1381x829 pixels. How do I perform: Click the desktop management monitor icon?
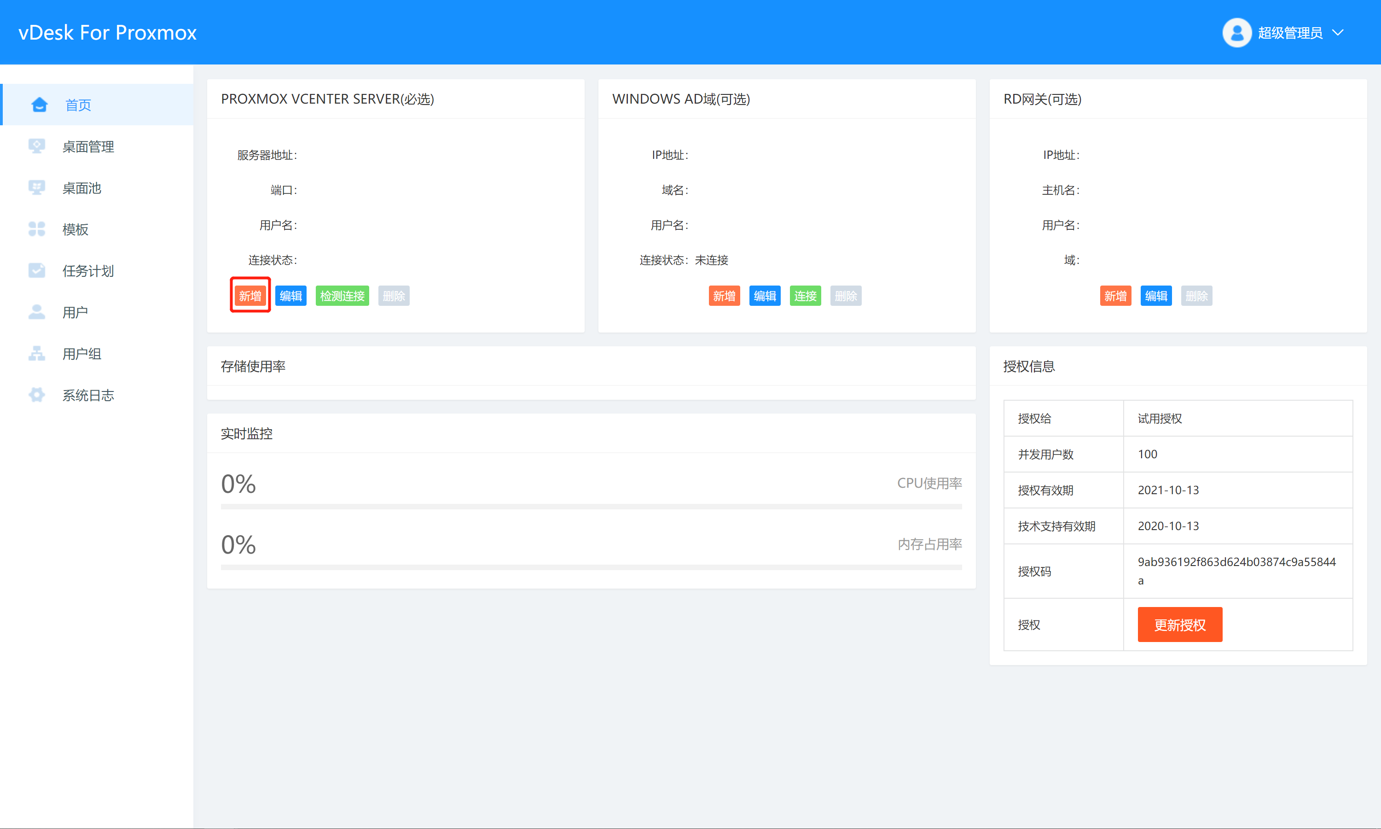[37, 146]
